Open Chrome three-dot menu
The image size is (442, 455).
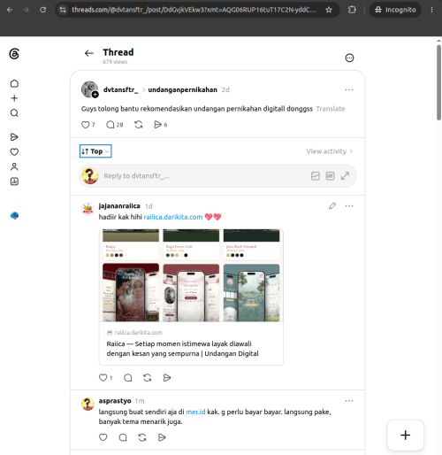coord(431,10)
